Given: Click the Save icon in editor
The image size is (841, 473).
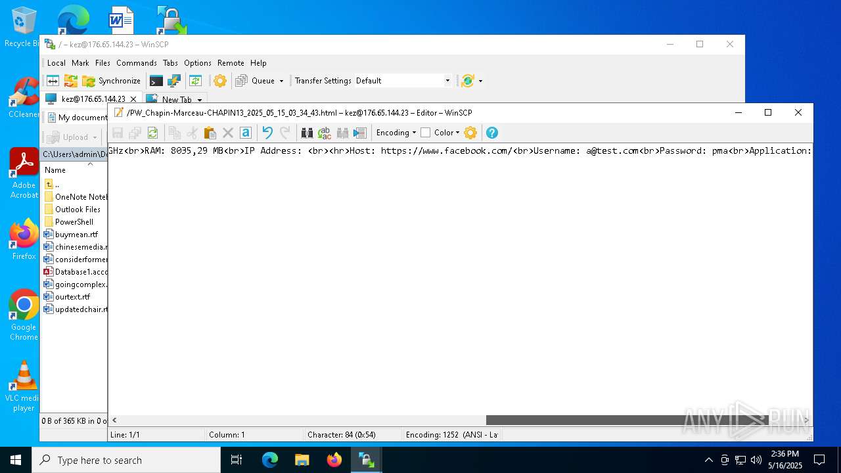Looking at the screenshot, I should point(118,133).
